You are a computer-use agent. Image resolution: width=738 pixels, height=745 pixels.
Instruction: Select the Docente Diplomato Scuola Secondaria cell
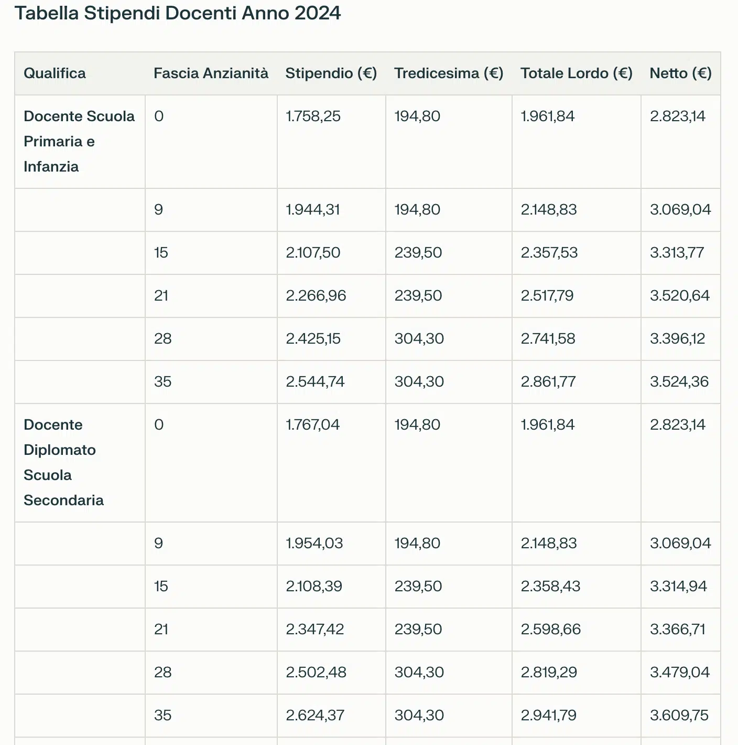(63, 462)
